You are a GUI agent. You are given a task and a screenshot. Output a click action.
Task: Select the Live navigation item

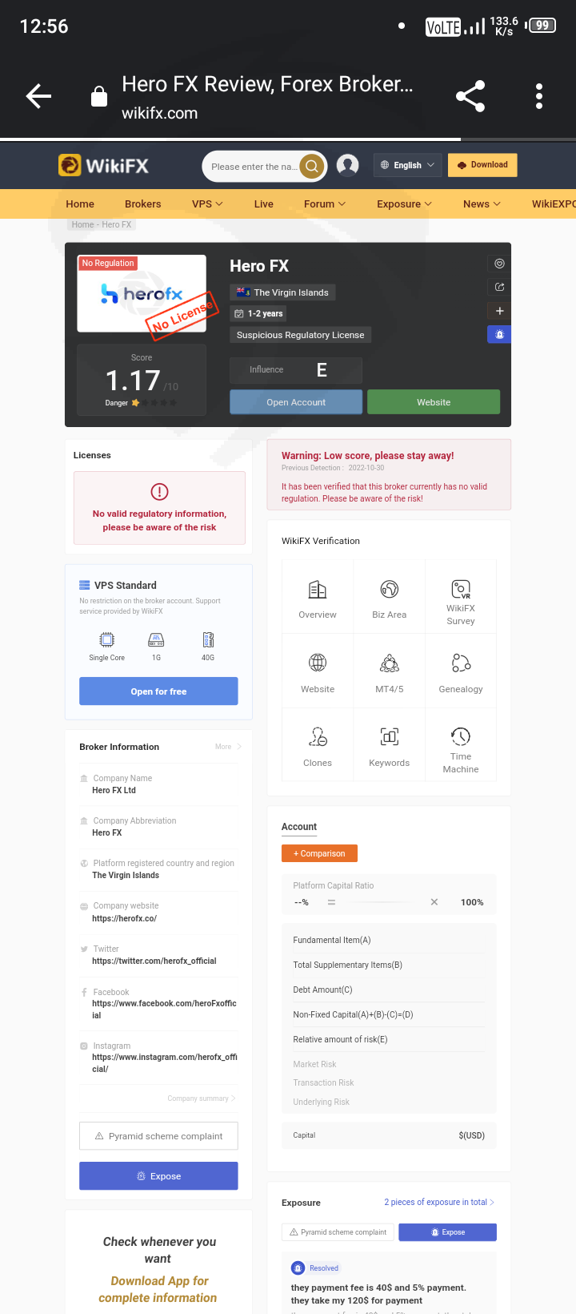pyautogui.click(x=264, y=204)
